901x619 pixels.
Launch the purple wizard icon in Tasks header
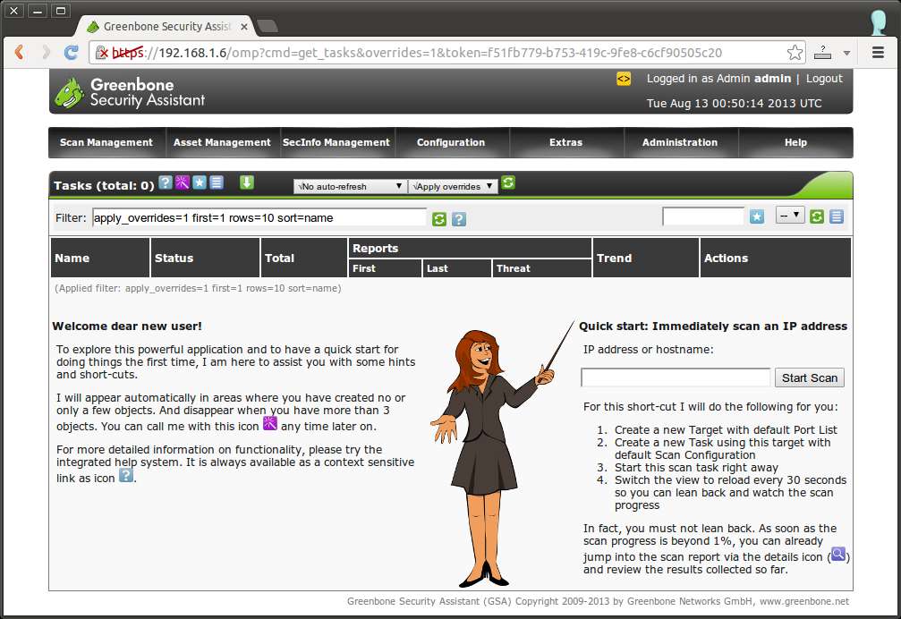tap(183, 182)
